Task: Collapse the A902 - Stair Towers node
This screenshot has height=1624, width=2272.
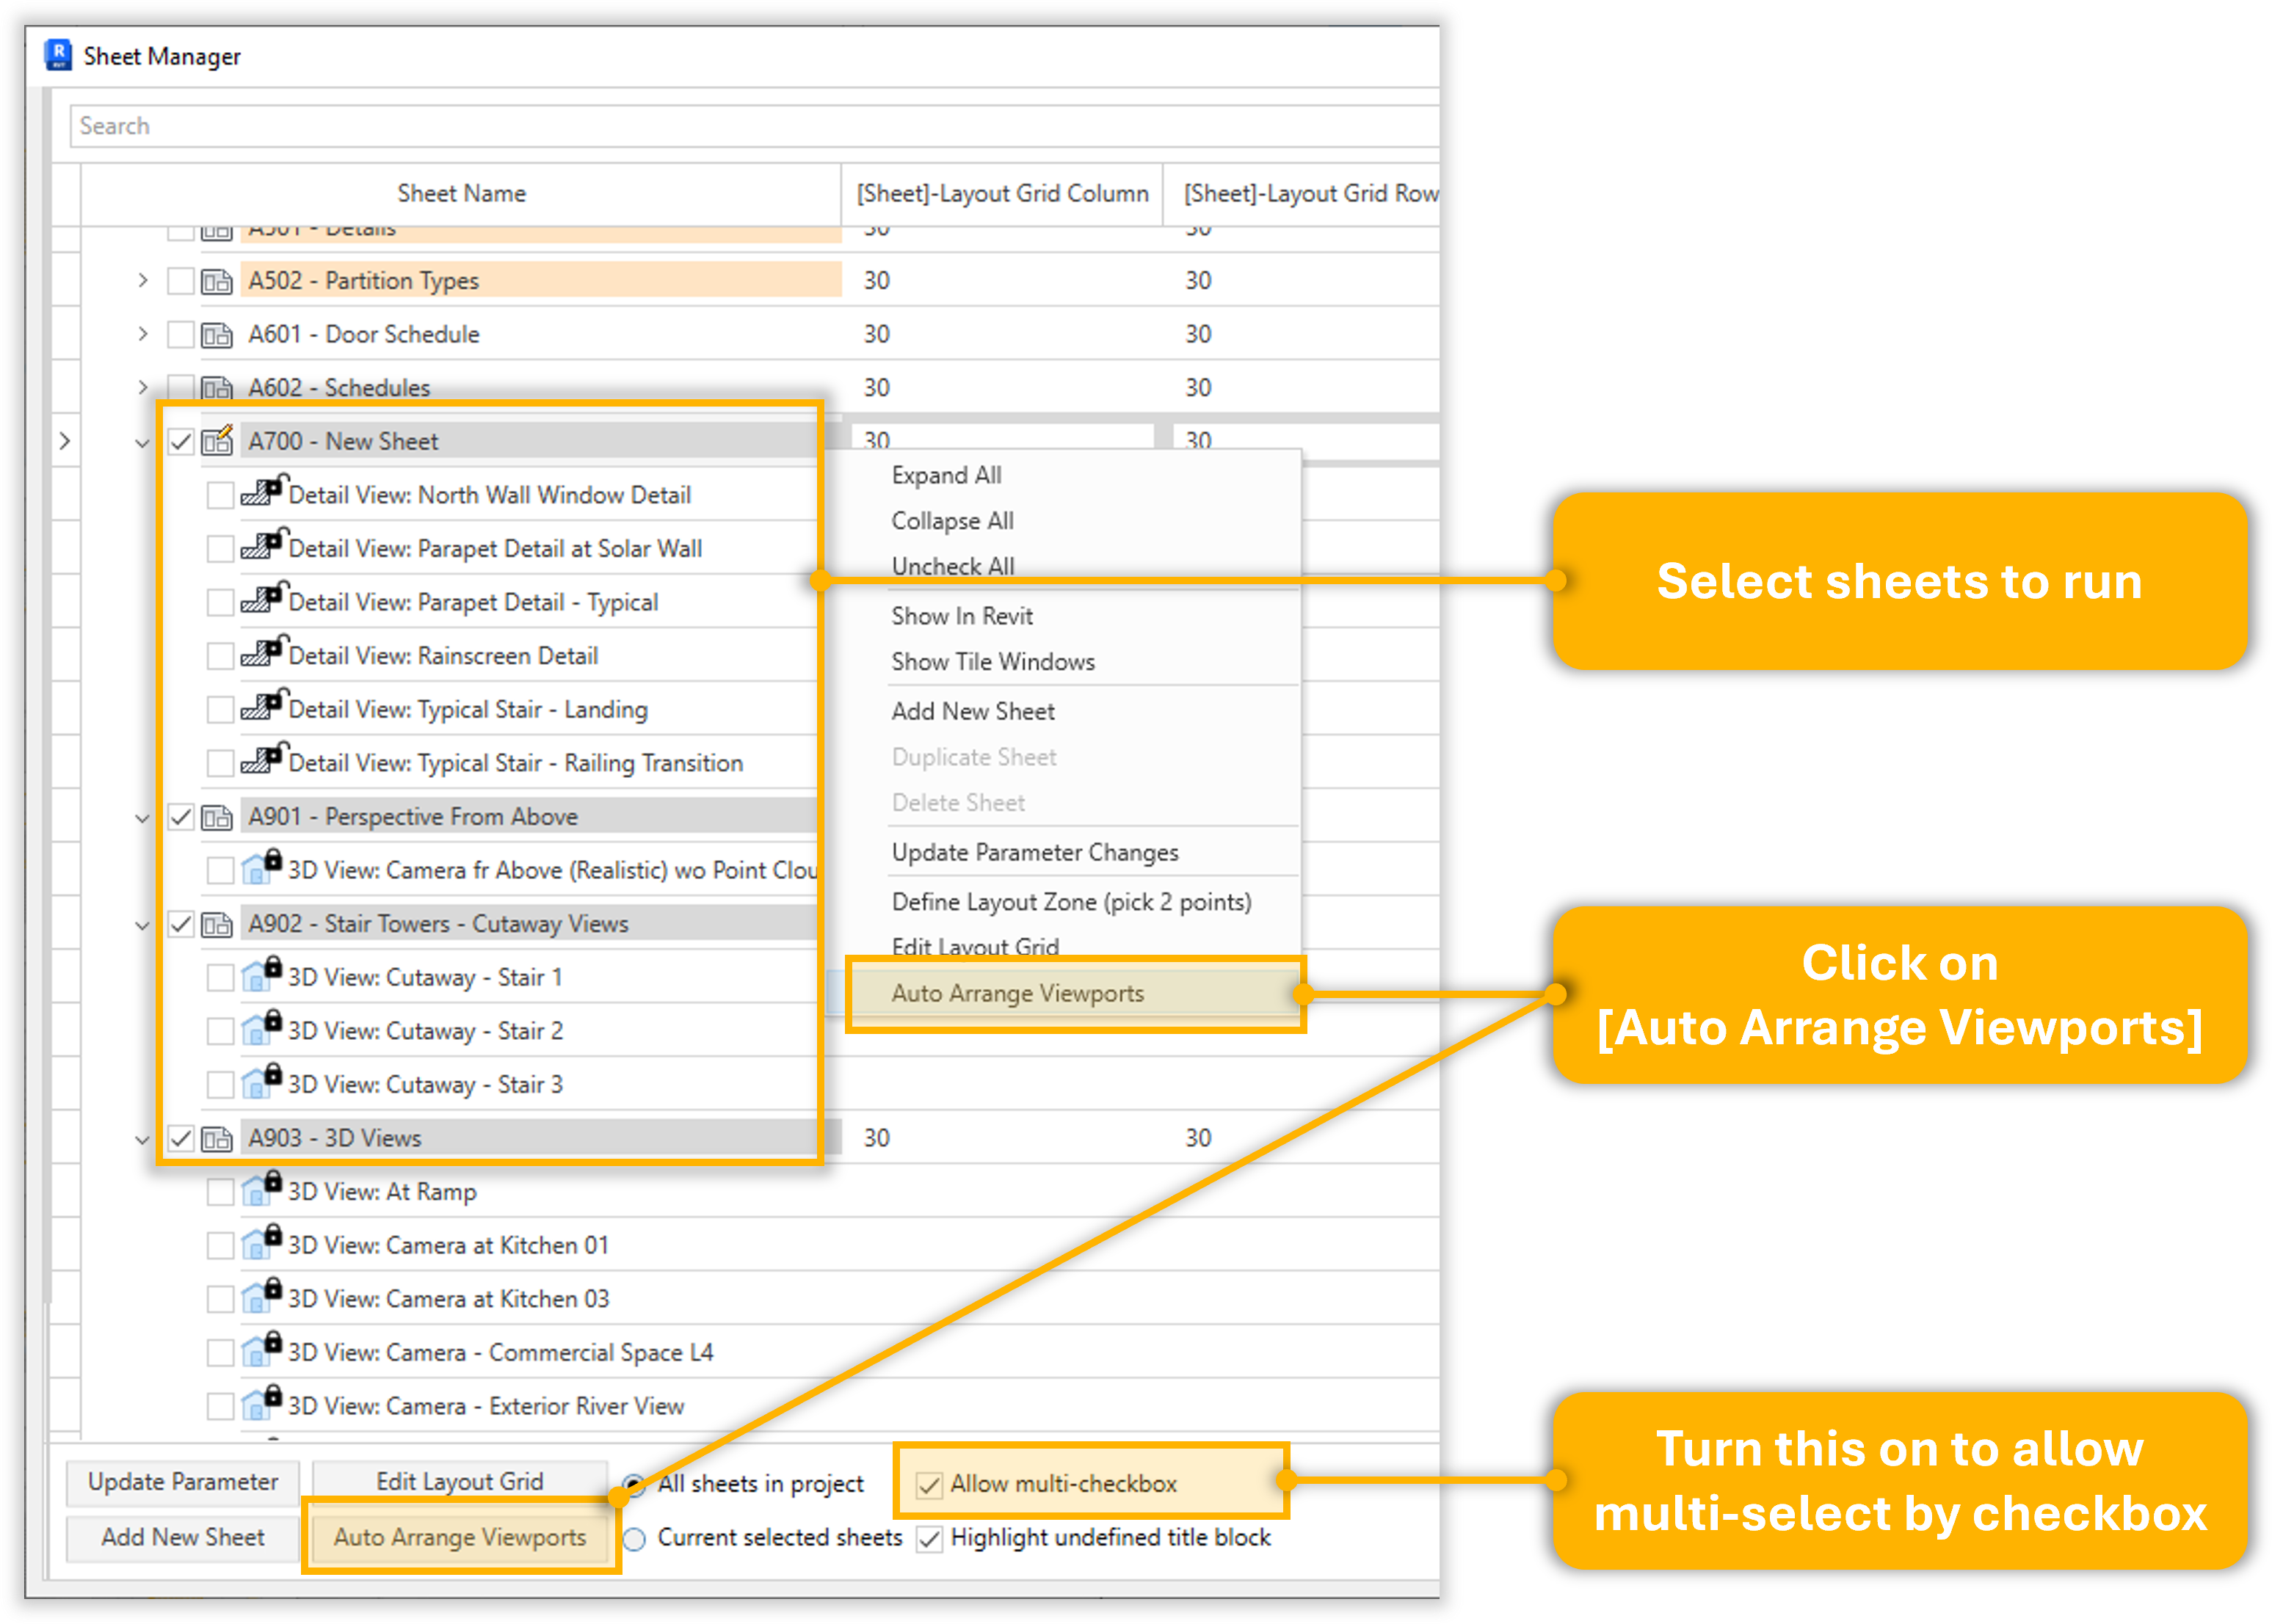Action: click(x=142, y=925)
